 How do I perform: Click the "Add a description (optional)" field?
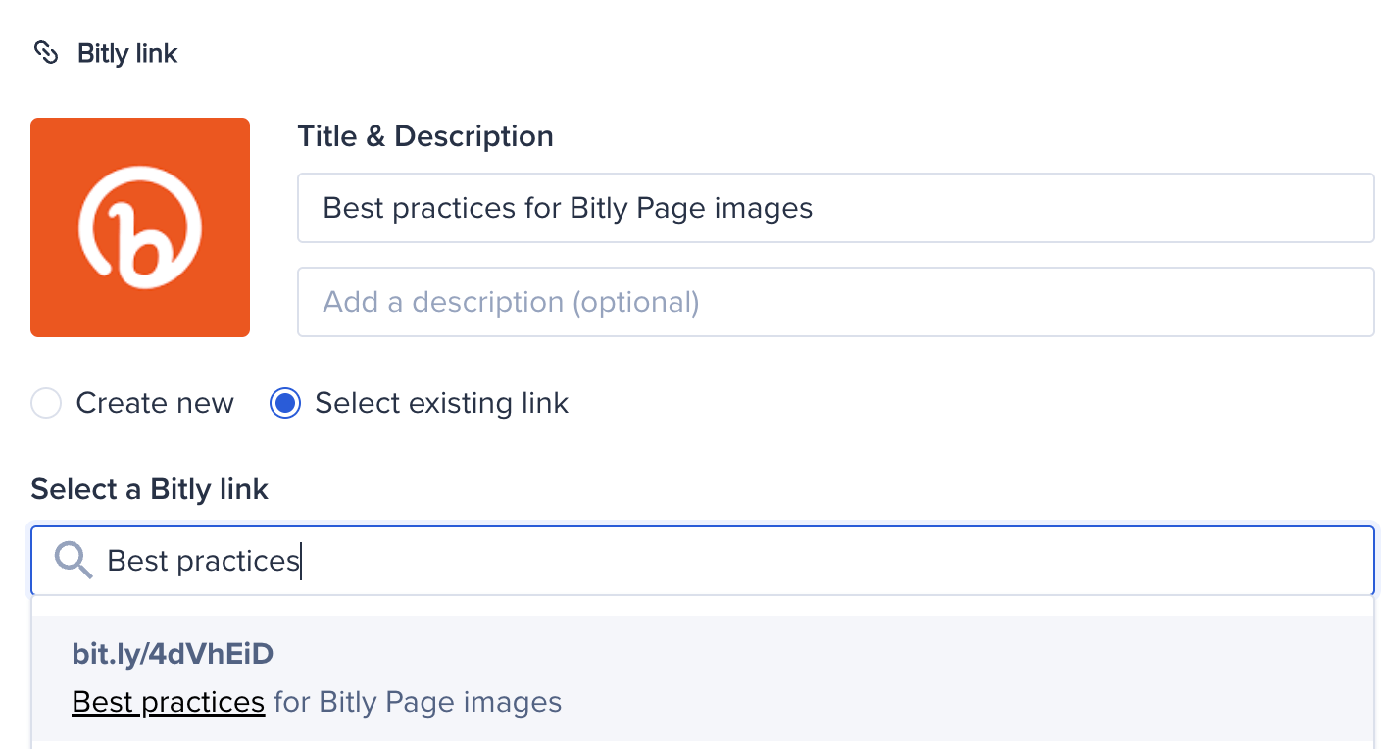[x=835, y=302]
